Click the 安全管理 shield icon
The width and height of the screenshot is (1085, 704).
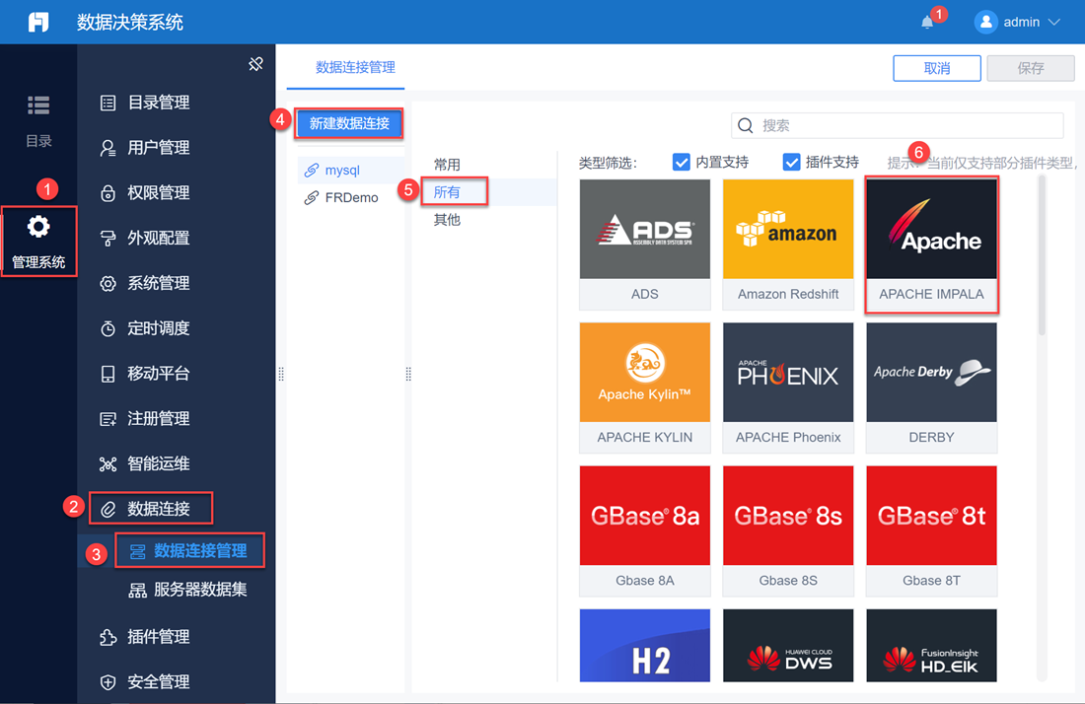(108, 682)
